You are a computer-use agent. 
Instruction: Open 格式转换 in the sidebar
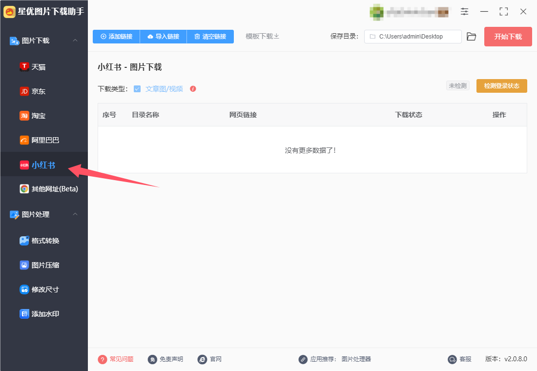(44, 241)
